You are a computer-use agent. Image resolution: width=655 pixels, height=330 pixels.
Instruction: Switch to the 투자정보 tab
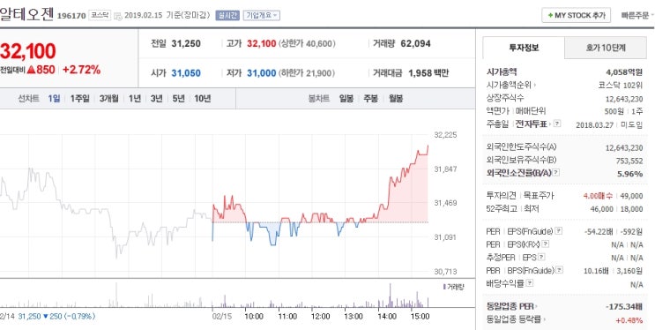tap(524, 48)
